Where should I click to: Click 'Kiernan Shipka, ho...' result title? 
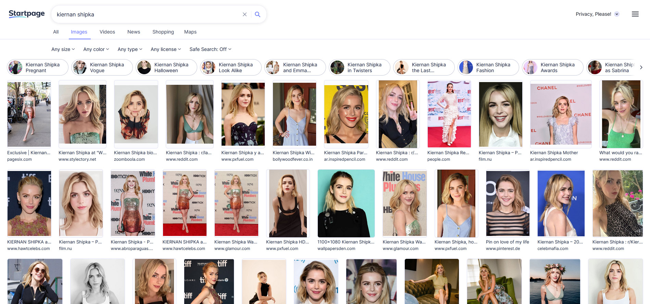456,242
